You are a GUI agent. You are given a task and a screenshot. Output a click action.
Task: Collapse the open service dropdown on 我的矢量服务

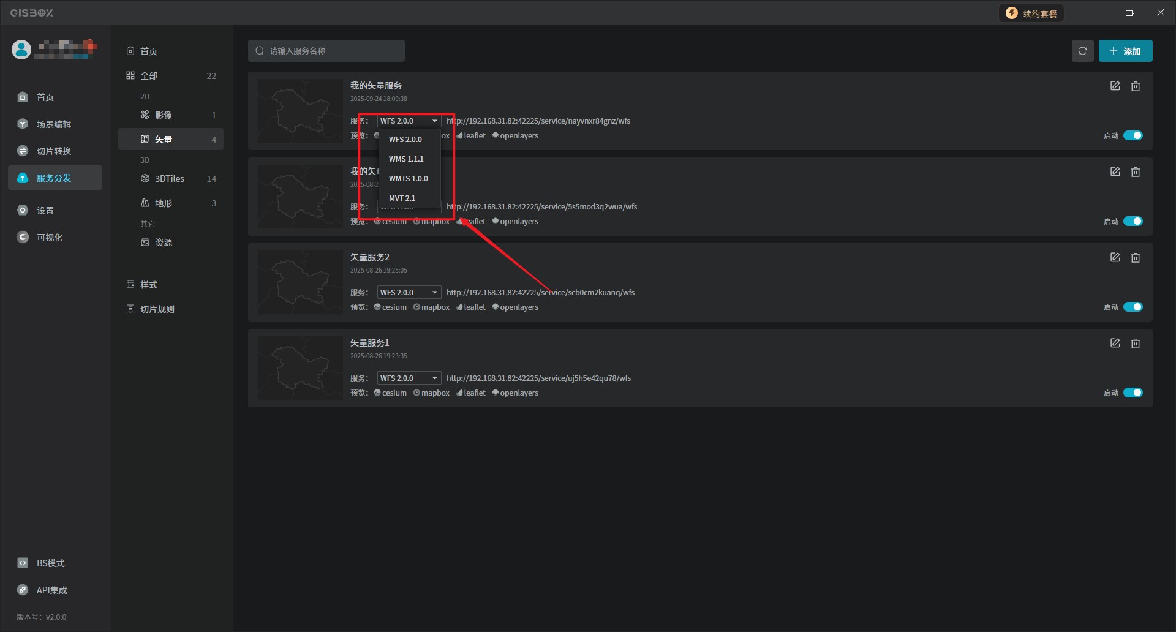click(x=409, y=121)
